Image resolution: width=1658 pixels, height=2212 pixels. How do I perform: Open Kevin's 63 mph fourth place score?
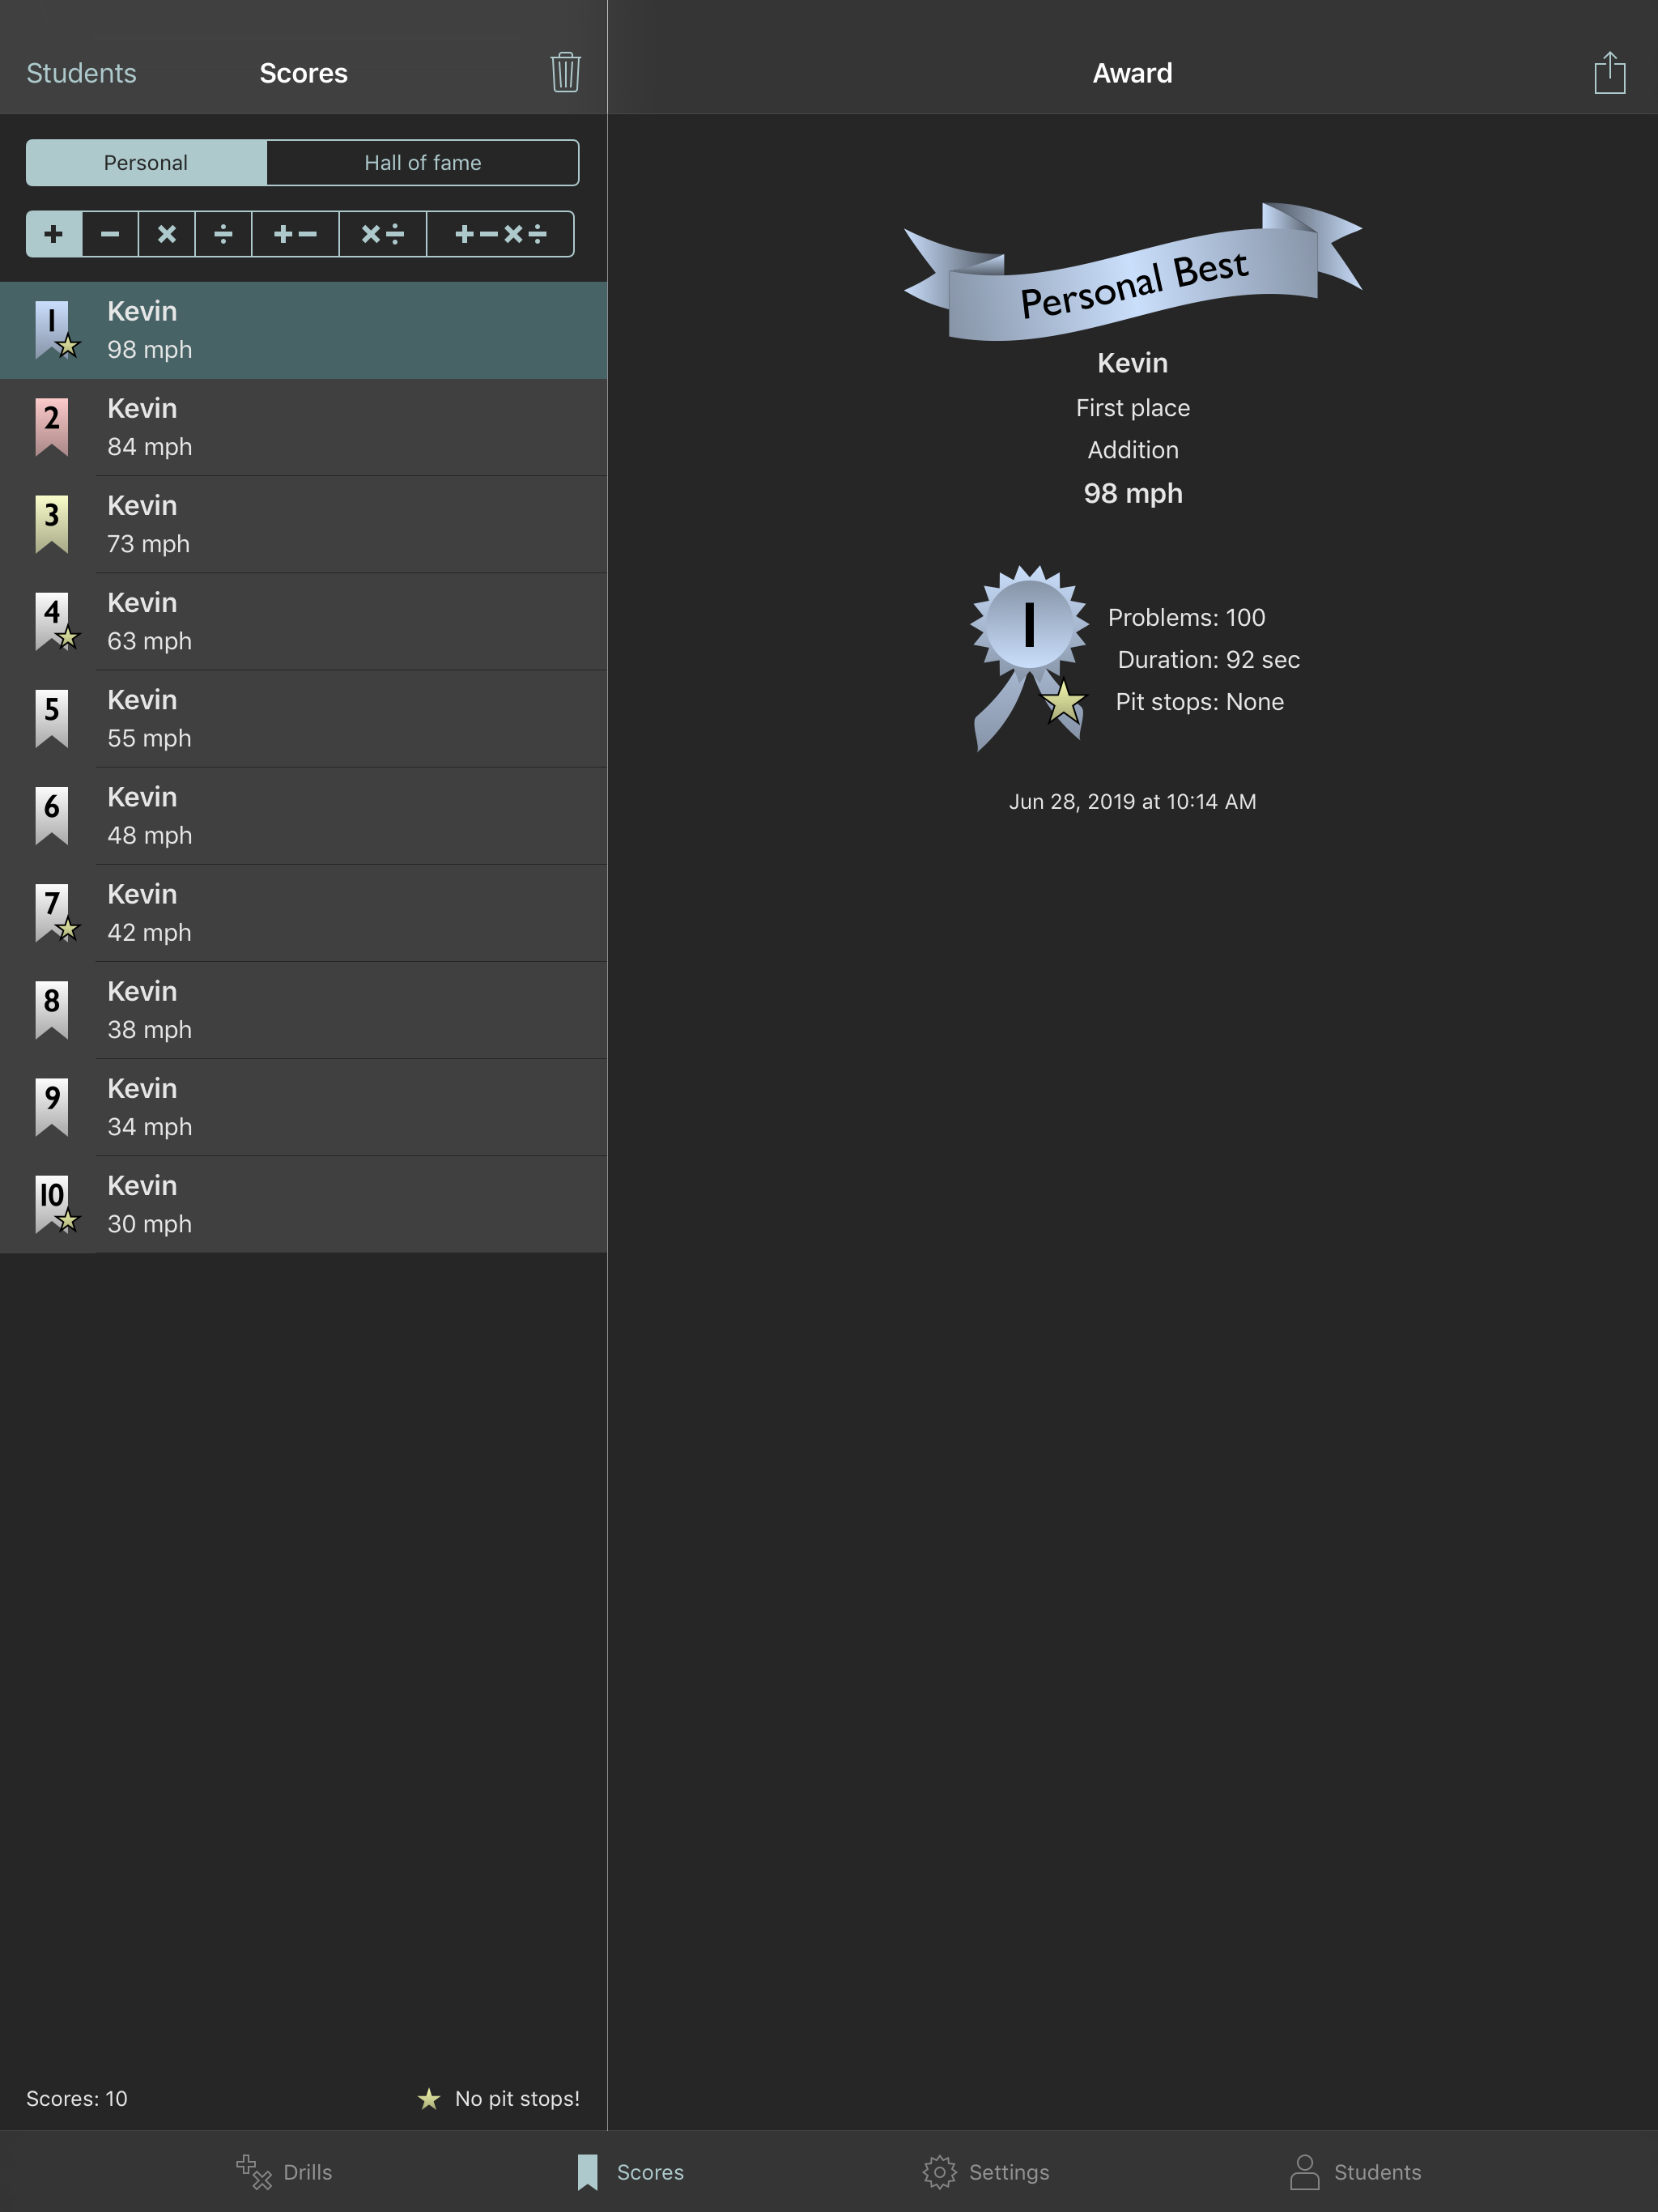(x=303, y=621)
